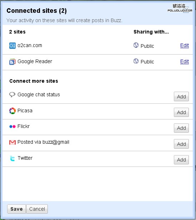Click the Public globe icon for Google Reader

point(136,61)
